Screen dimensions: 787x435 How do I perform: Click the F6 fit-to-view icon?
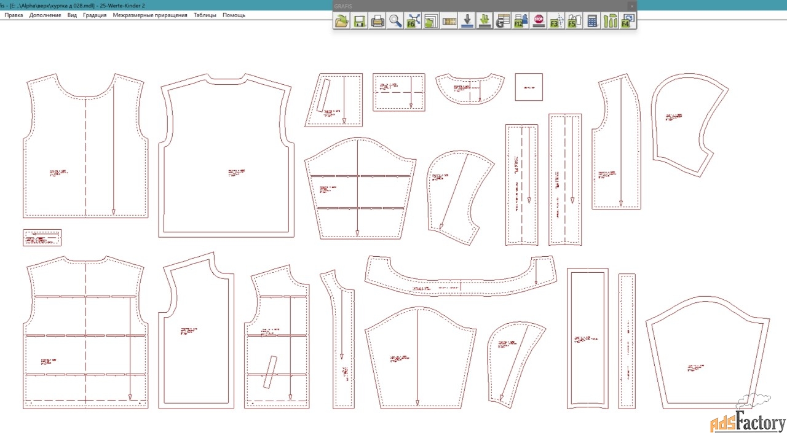click(x=413, y=21)
